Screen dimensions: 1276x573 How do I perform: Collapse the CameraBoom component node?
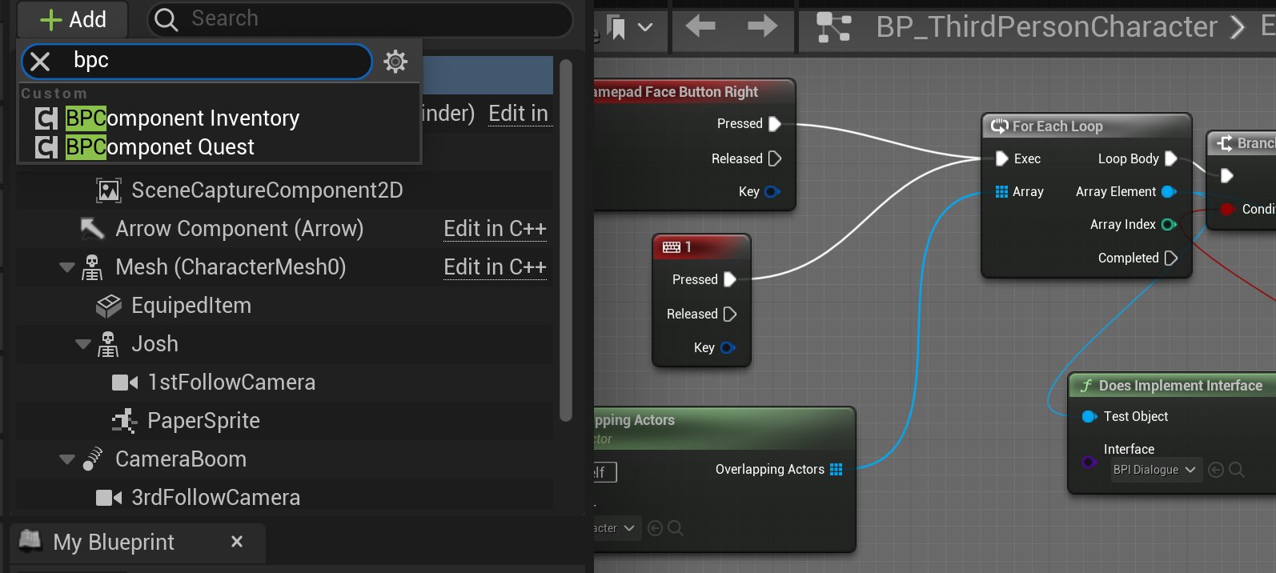(x=67, y=459)
